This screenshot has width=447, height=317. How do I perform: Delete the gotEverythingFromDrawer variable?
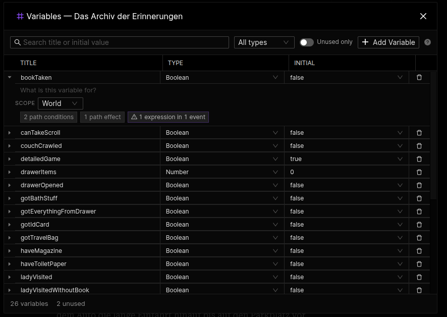(x=419, y=212)
